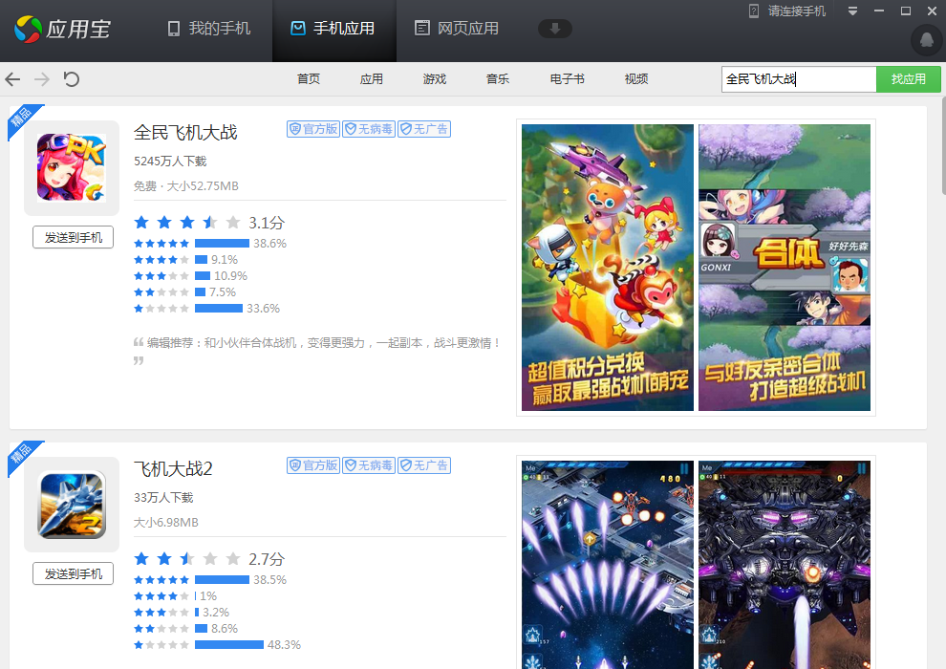The image size is (946, 669).
Task: Open the 飞机大战2 app icon
Action: point(72,505)
